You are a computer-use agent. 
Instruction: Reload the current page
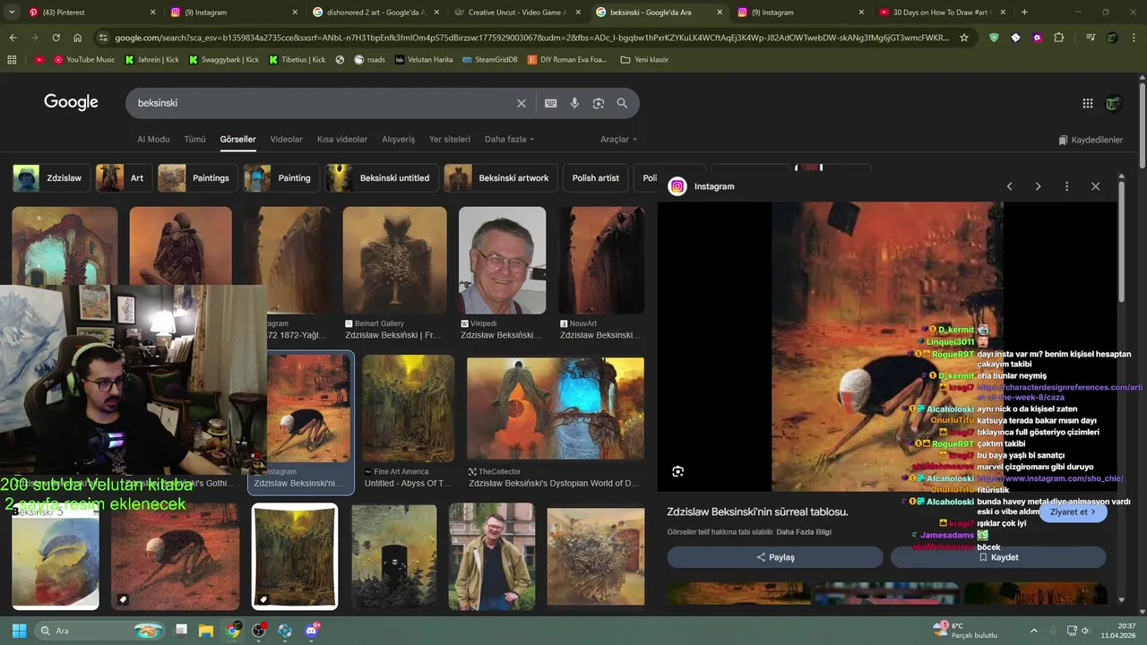(x=56, y=38)
